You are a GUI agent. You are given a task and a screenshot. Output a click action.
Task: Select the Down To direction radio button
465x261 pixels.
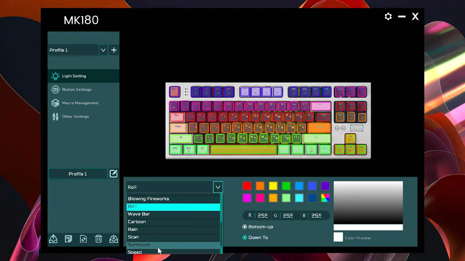245,237
